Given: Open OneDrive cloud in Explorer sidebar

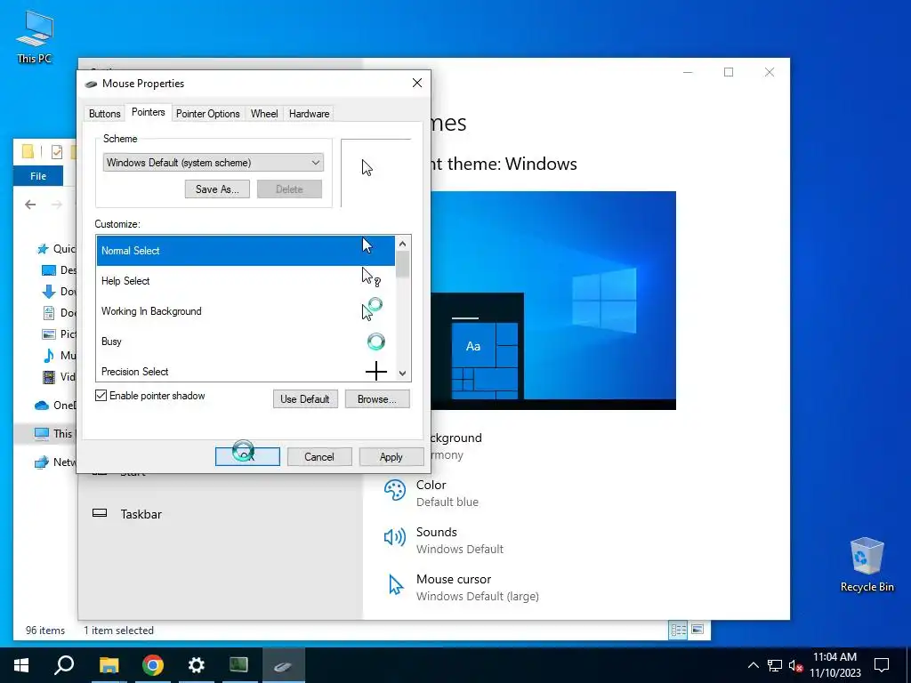Looking at the screenshot, I should [41, 406].
